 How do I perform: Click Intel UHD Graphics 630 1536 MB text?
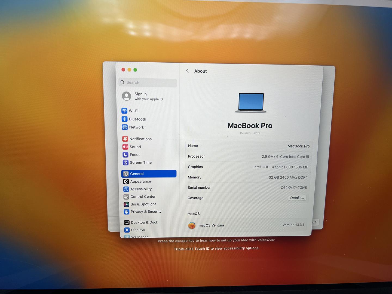(281, 167)
